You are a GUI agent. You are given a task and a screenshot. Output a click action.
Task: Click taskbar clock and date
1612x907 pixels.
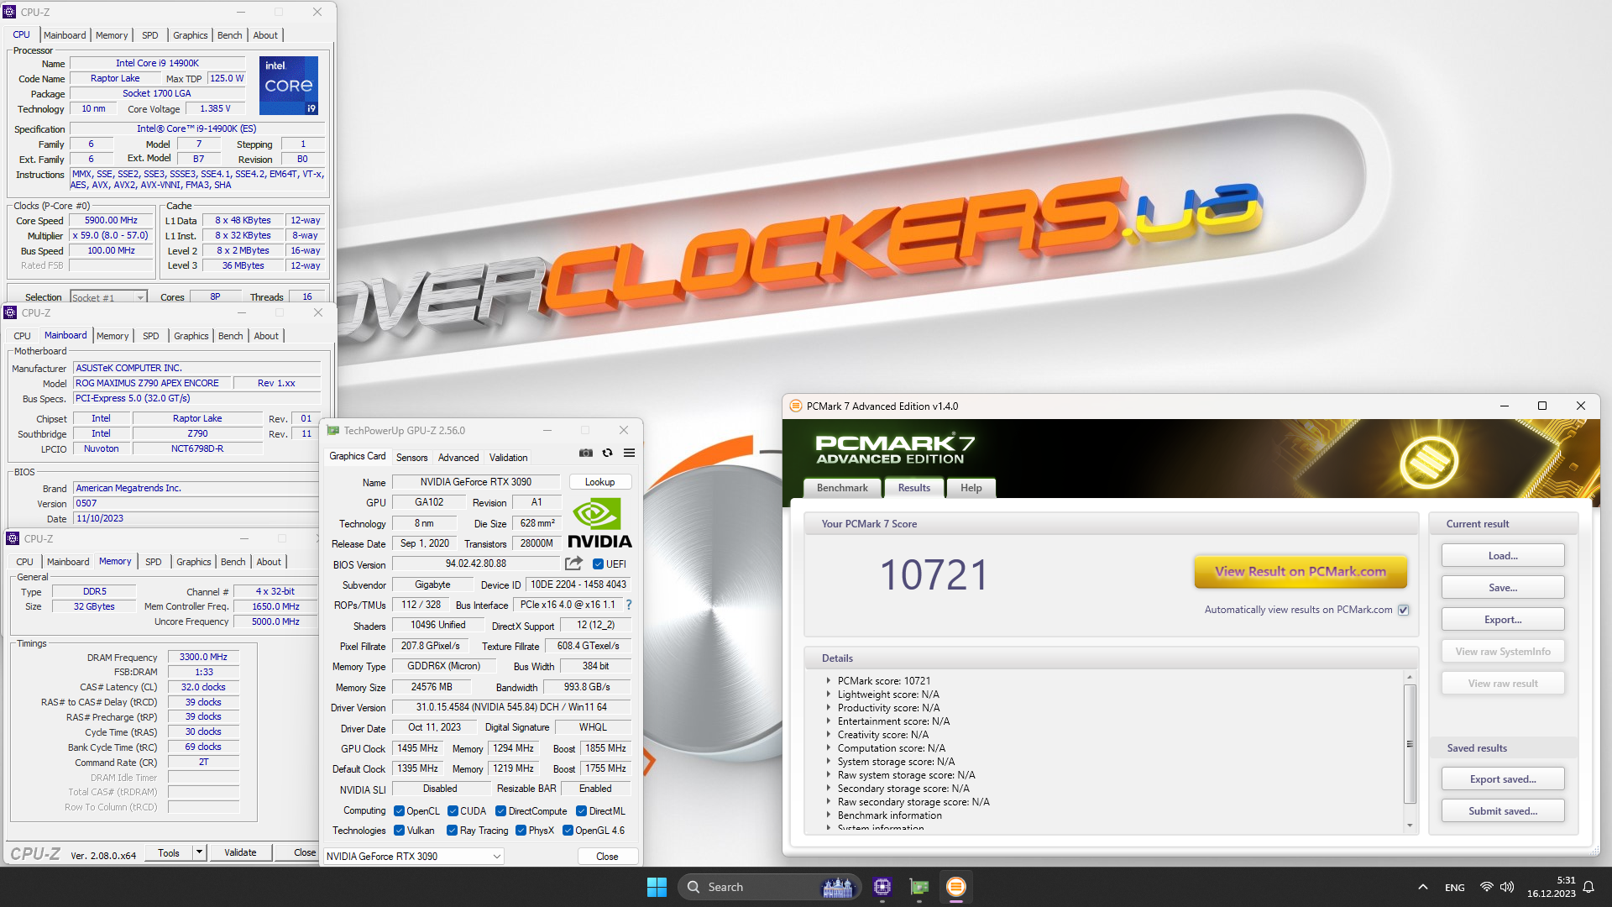tap(1551, 887)
